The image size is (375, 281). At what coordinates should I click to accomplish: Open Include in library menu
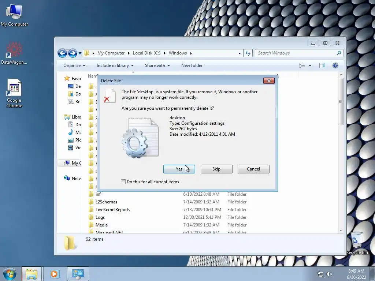(115, 65)
